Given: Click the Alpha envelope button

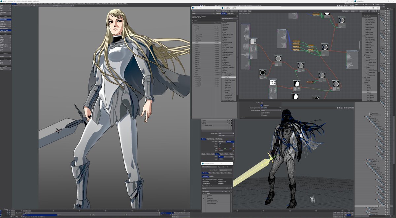Looking at the screenshot, I should pyautogui.click(x=233, y=150).
